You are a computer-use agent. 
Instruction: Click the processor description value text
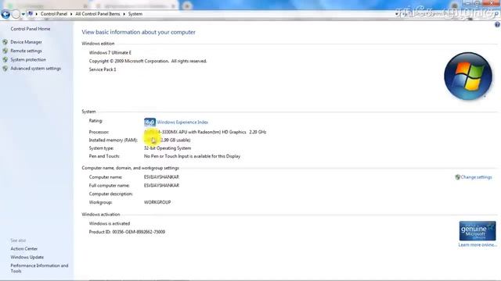[x=205, y=132]
